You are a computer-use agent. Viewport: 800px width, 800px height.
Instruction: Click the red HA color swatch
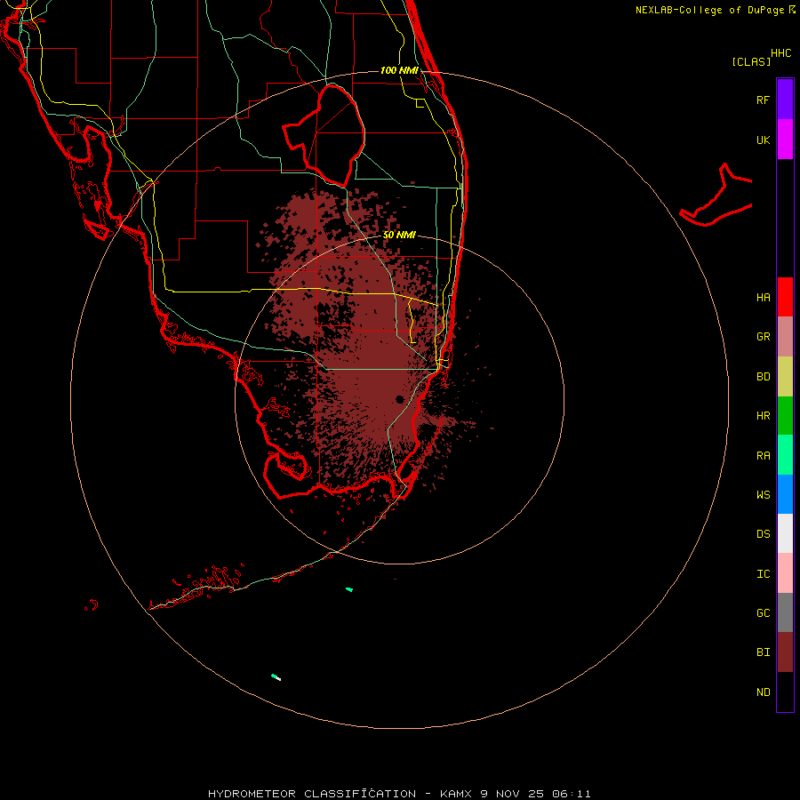click(785, 297)
